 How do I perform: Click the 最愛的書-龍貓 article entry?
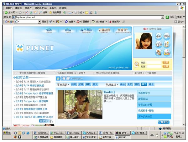coord(154,111)
